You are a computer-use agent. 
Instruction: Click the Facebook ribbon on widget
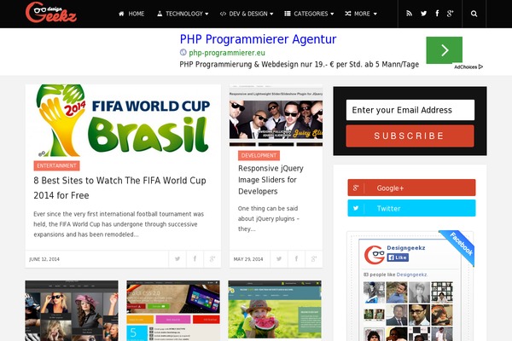coord(460,244)
